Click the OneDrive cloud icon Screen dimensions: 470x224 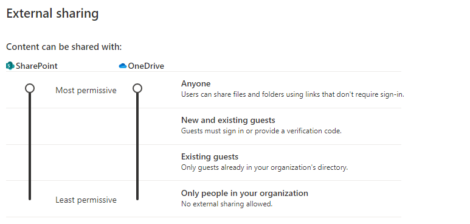pyautogui.click(x=123, y=66)
